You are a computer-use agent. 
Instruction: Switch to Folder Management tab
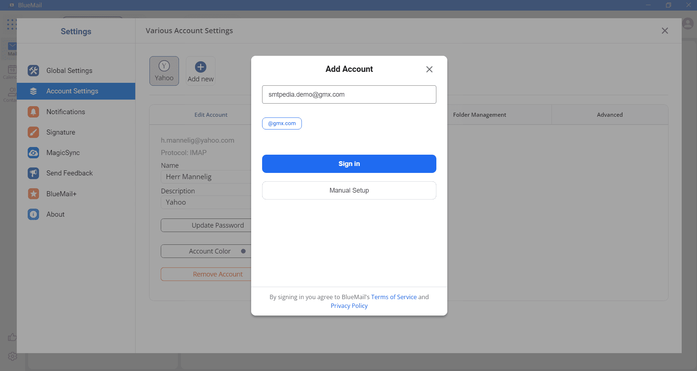click(479, 115)
